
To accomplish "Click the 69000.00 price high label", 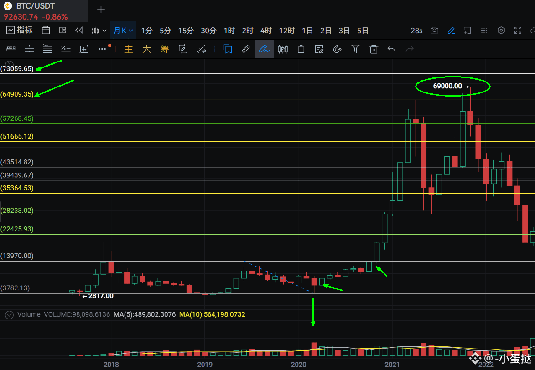I will (447, 86).
